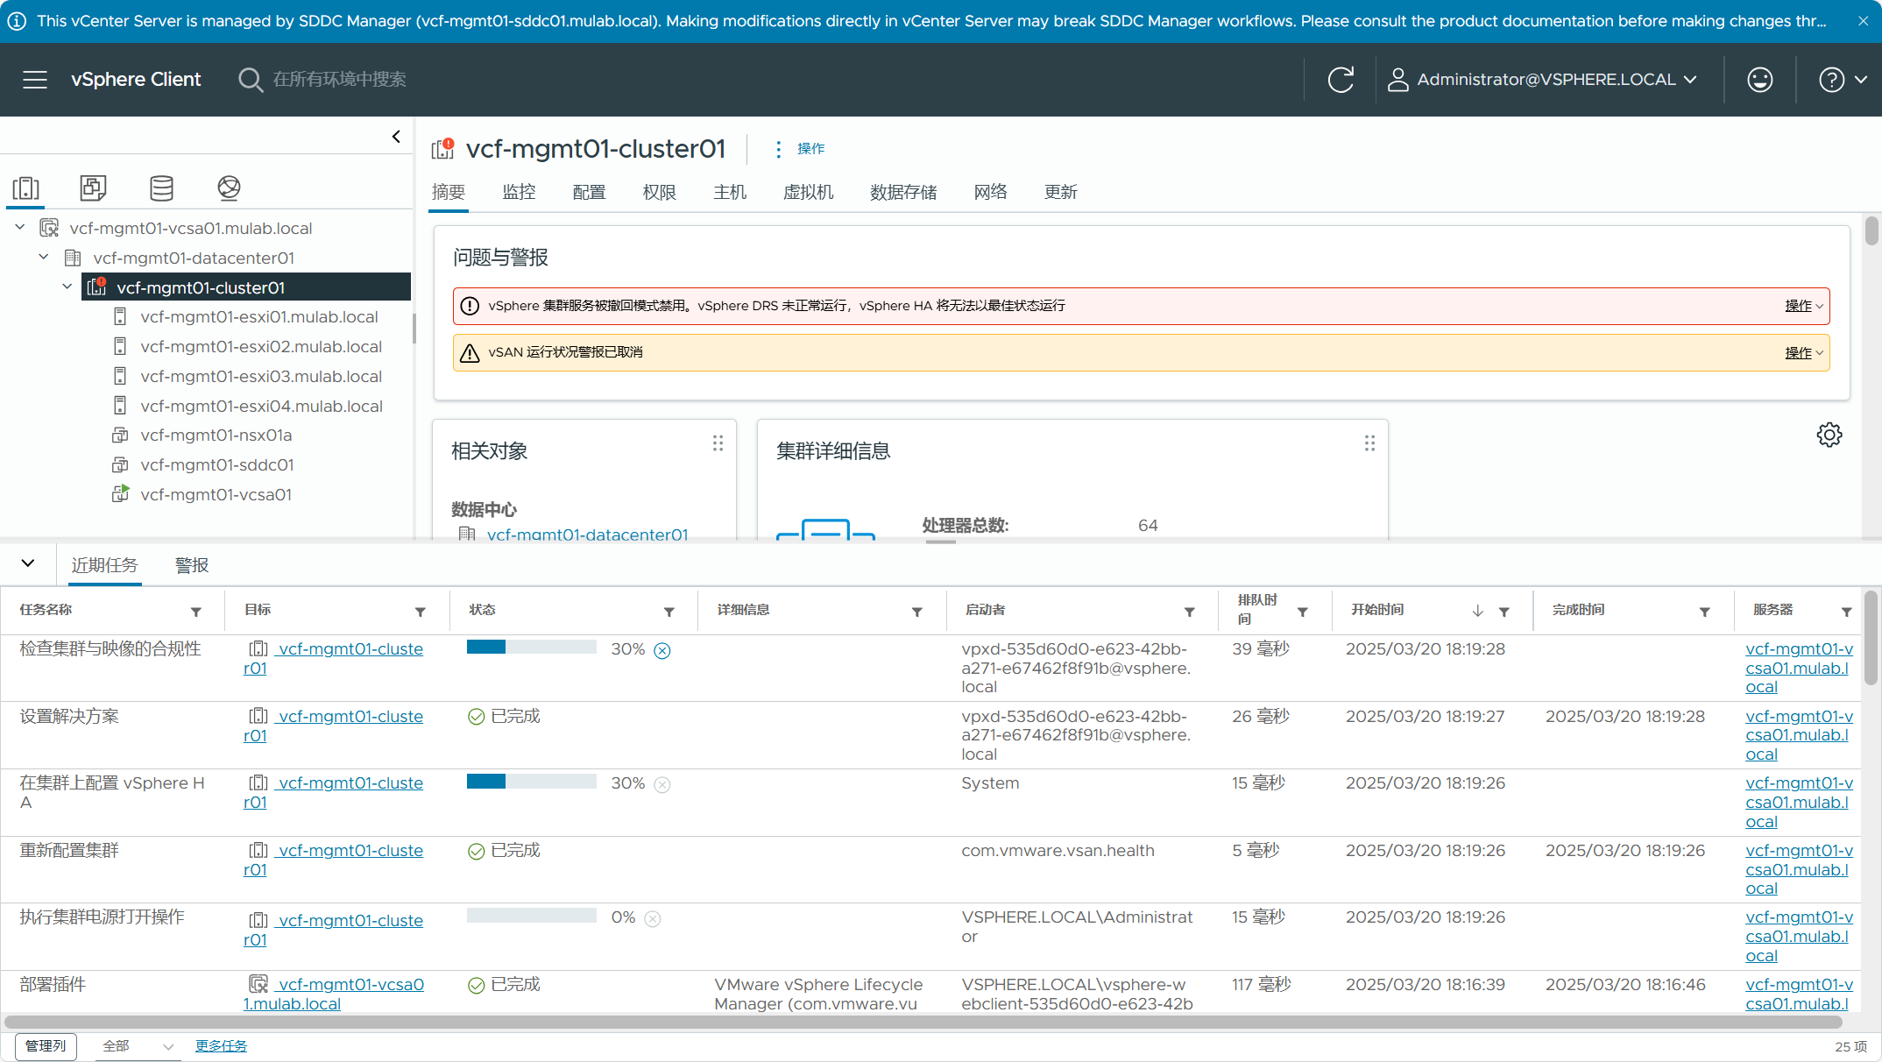Image resolution: width=1882 pixels, height=1062 pixels.
Task: Collapse the vcf-mgmt01-datacenter01 tree node
Action: click(44, 257)
